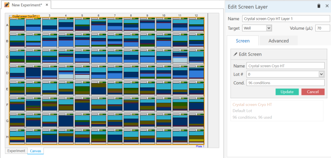Select well E6 on the plate
This screenshot has height=158, width=331.
click(98, 89)
